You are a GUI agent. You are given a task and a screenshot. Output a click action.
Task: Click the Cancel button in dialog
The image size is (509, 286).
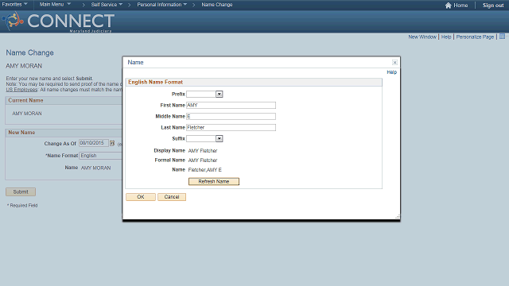[x=172, y=197]
